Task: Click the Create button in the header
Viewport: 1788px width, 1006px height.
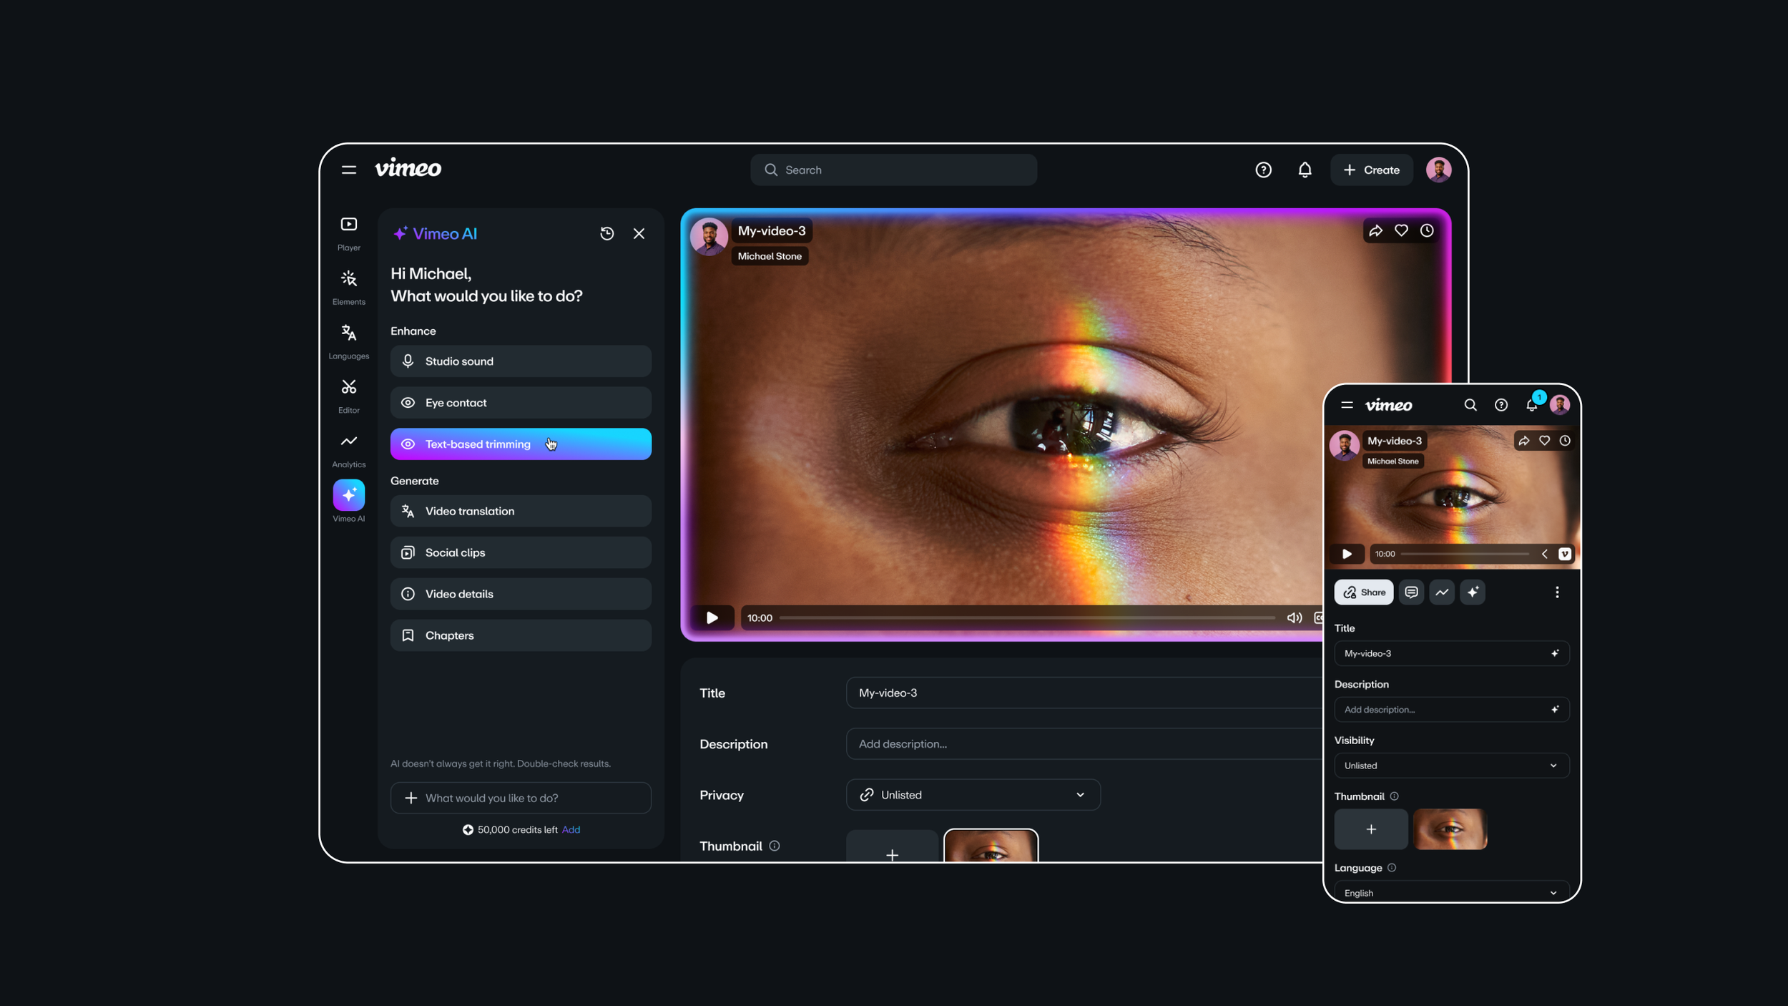Action: (x=1371, y=170)
